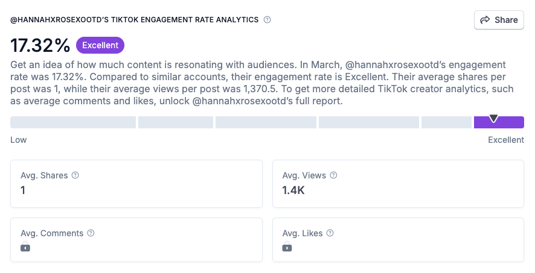Click the 17.32% engagement rate figure
535x273 pixels.
pyautogui.click(x=40, y=45)
